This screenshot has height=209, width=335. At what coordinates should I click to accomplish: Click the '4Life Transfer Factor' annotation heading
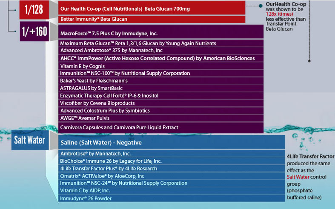(x=310, y=156)
